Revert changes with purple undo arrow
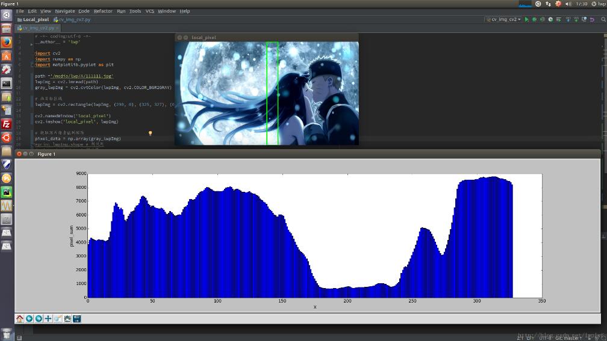The width and height of the screenshot is (607, 341). [593, 19]
